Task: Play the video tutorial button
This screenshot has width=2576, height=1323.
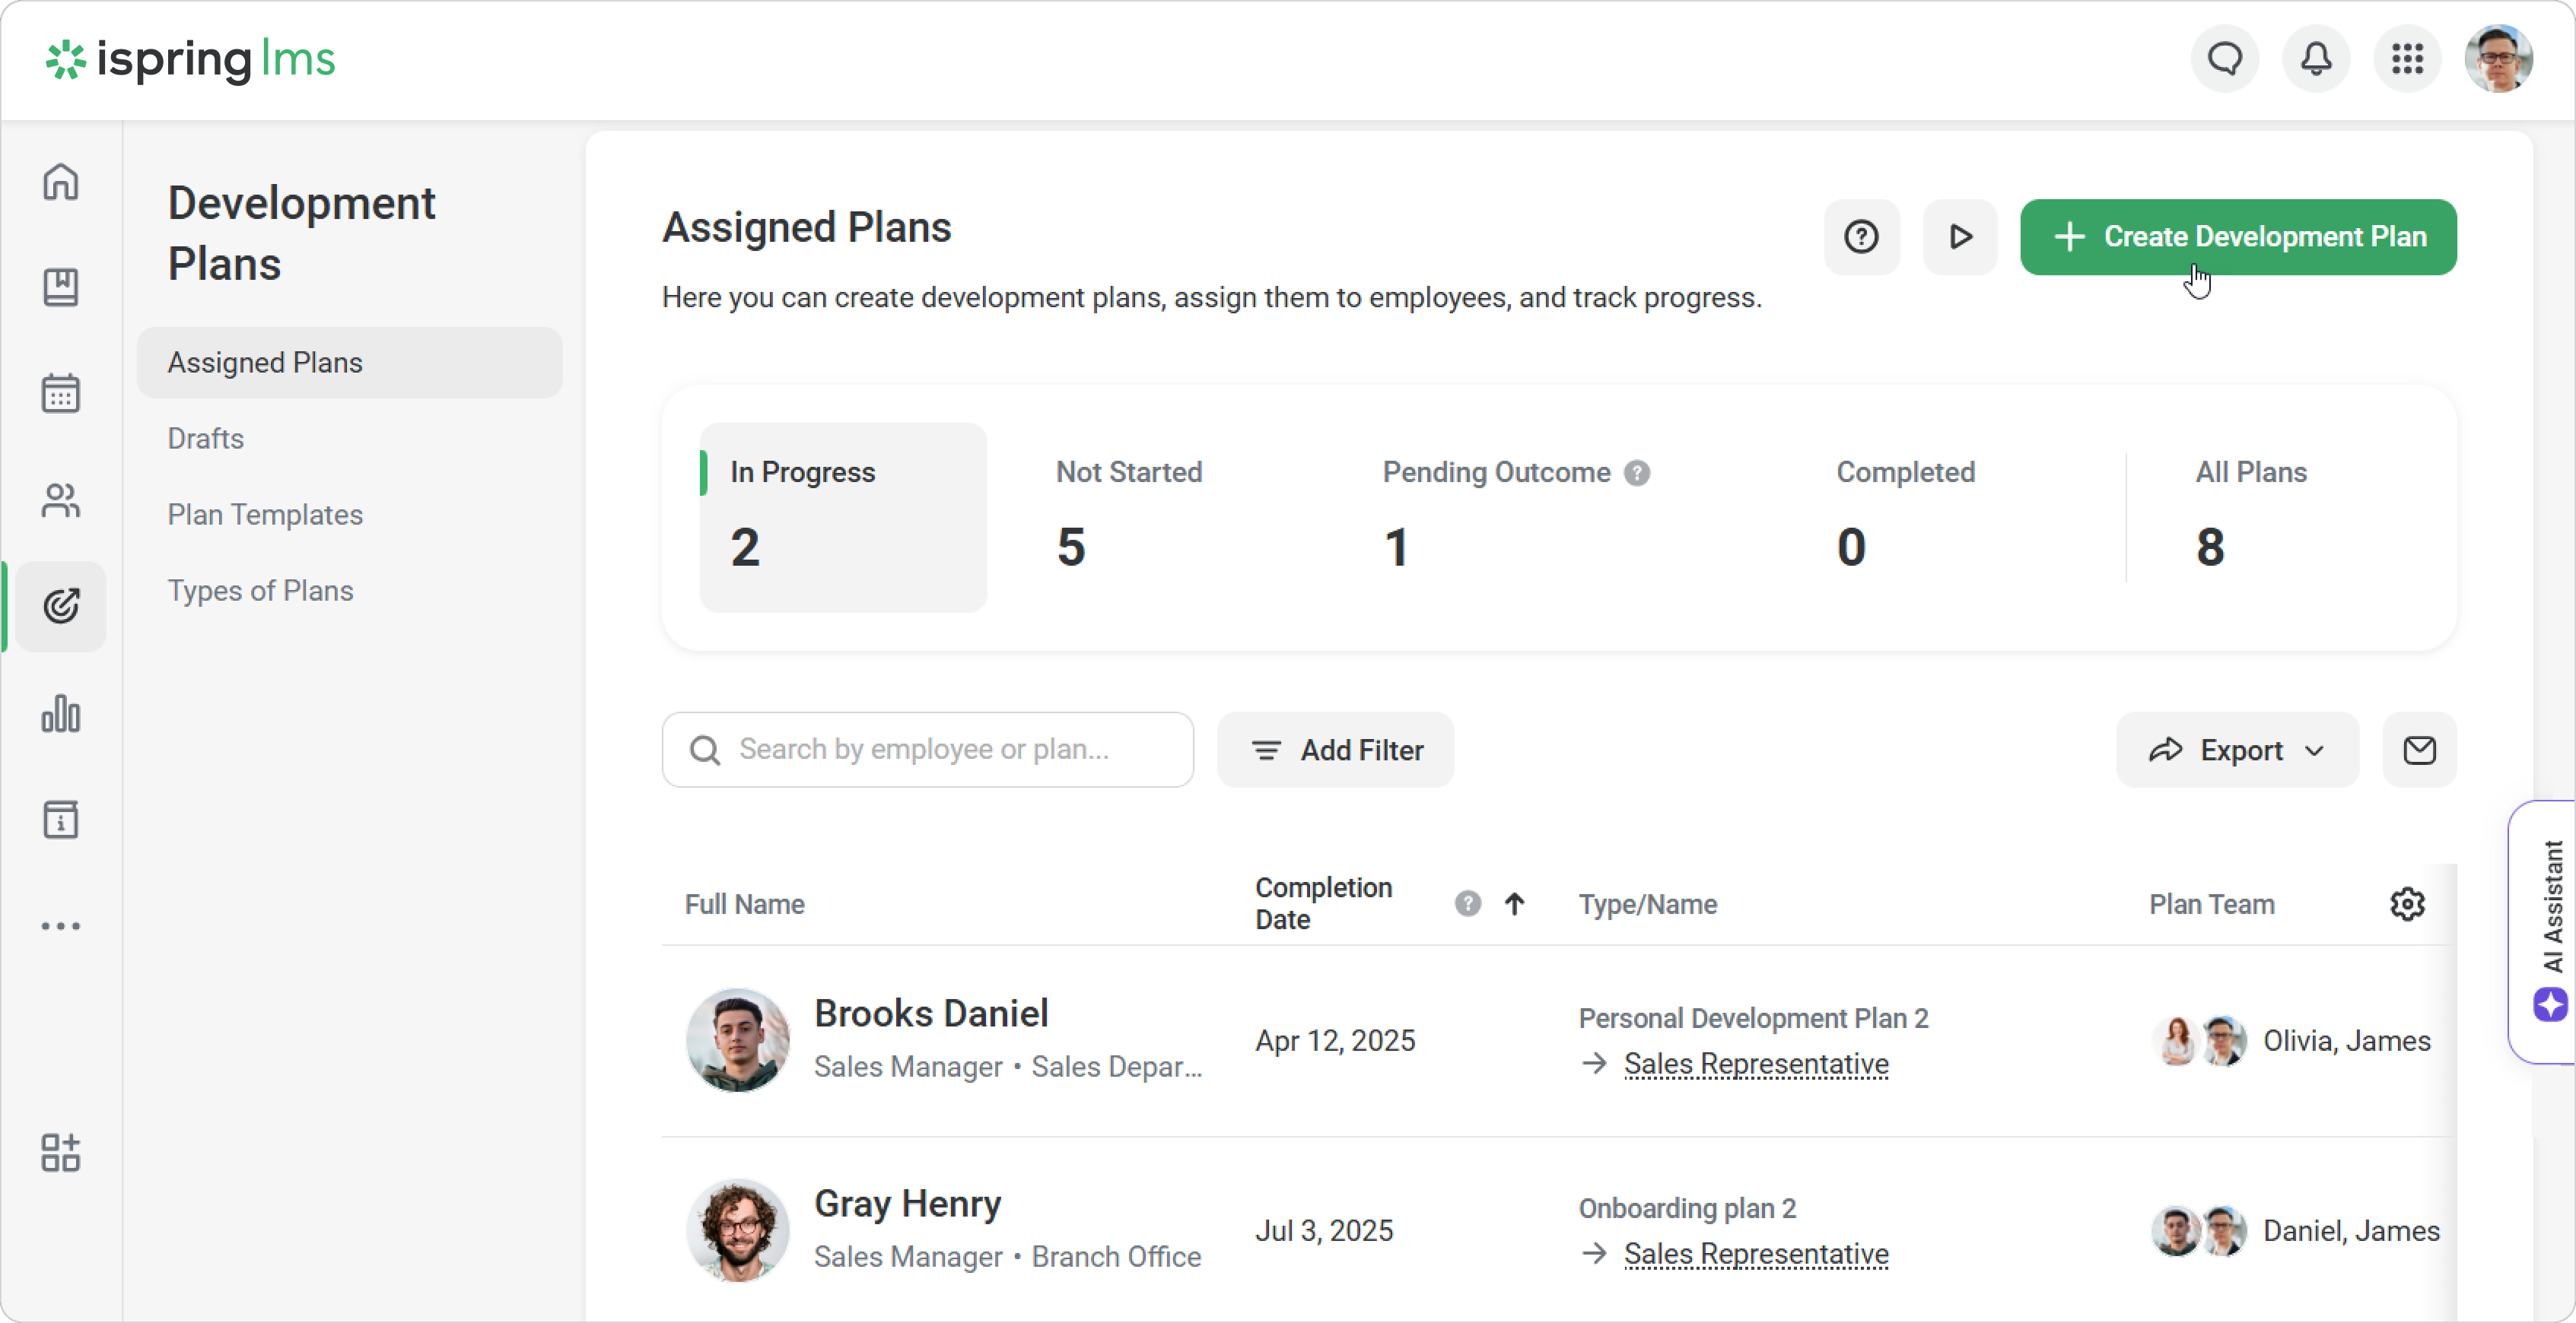Action: click(x=1960, y=236)
